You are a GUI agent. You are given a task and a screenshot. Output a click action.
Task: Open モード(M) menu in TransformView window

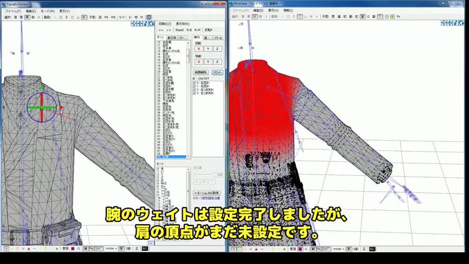(x=48, y=11)
